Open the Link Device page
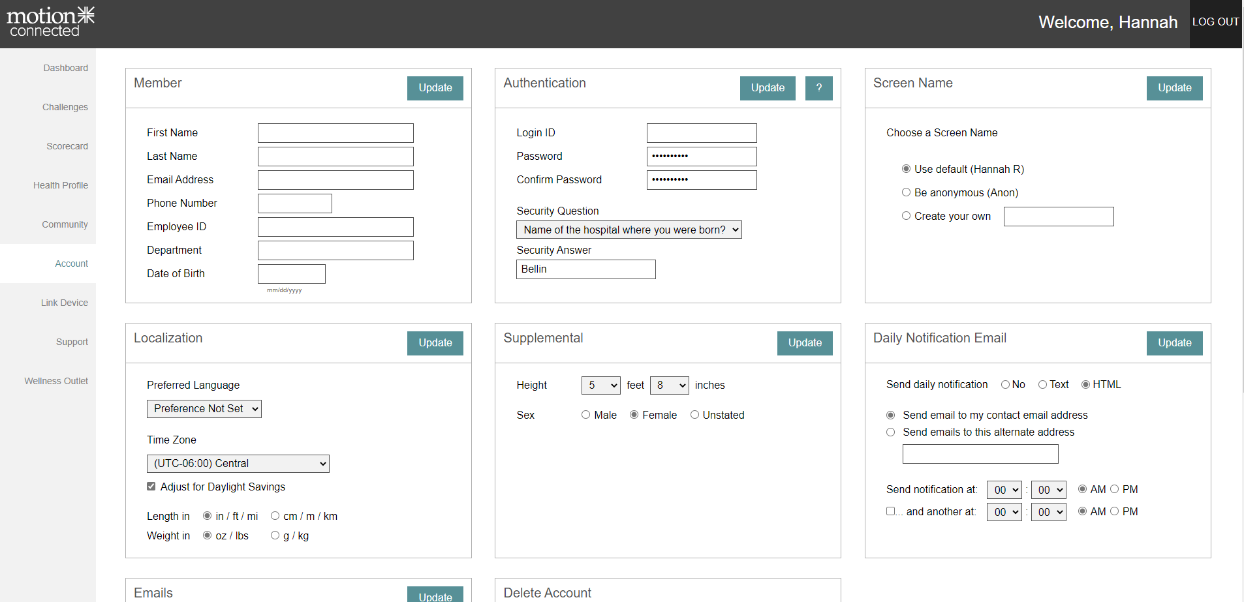This screenshot has height=602, width=1244. point(64,303)
